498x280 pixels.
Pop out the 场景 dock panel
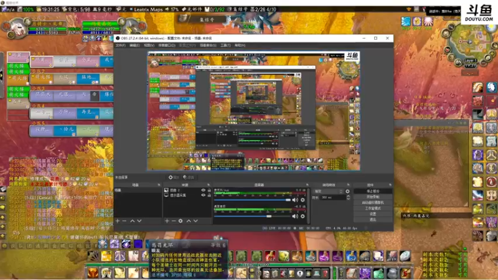(x=159, y=185)
